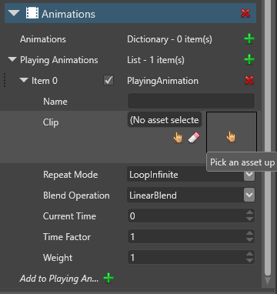
Task: Click the film strip Animations icon
Action: (32, 13)
